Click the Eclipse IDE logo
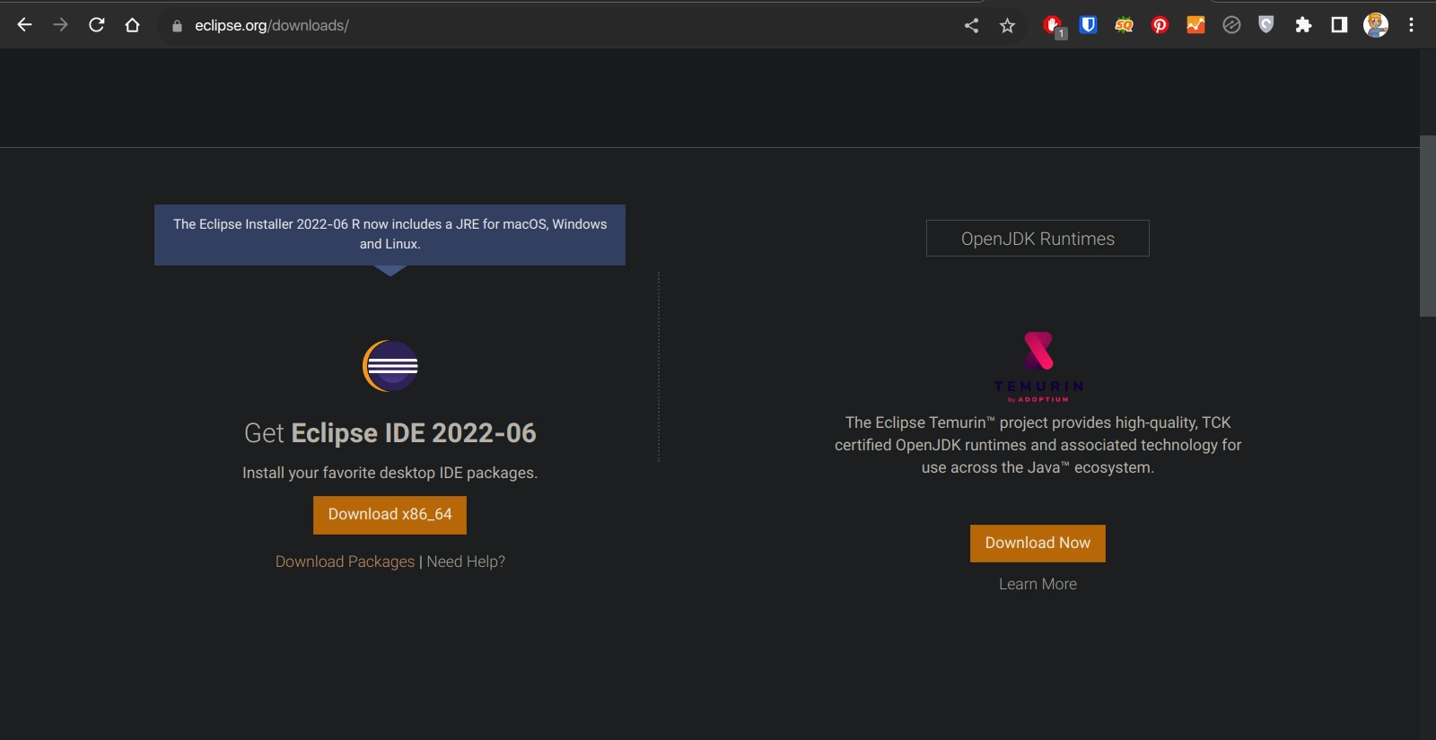This screenshot has height=740, width=1436. pyautogui.click(x=390, y=366)
